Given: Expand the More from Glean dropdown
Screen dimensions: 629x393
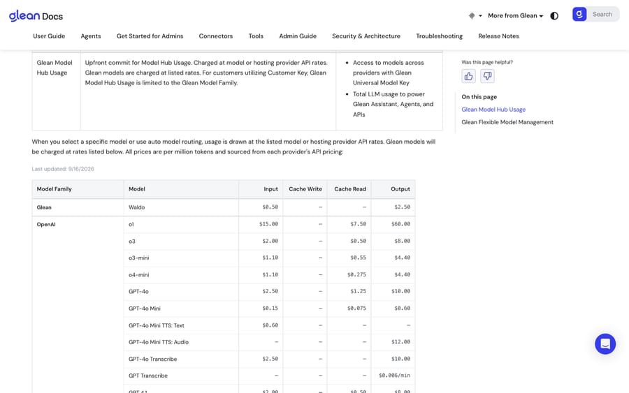Looking at the screenshot, I should coord(516,15).
